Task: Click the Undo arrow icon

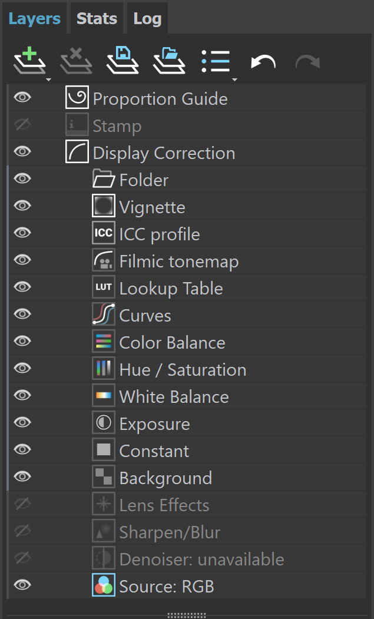Action: pos(263,62)
